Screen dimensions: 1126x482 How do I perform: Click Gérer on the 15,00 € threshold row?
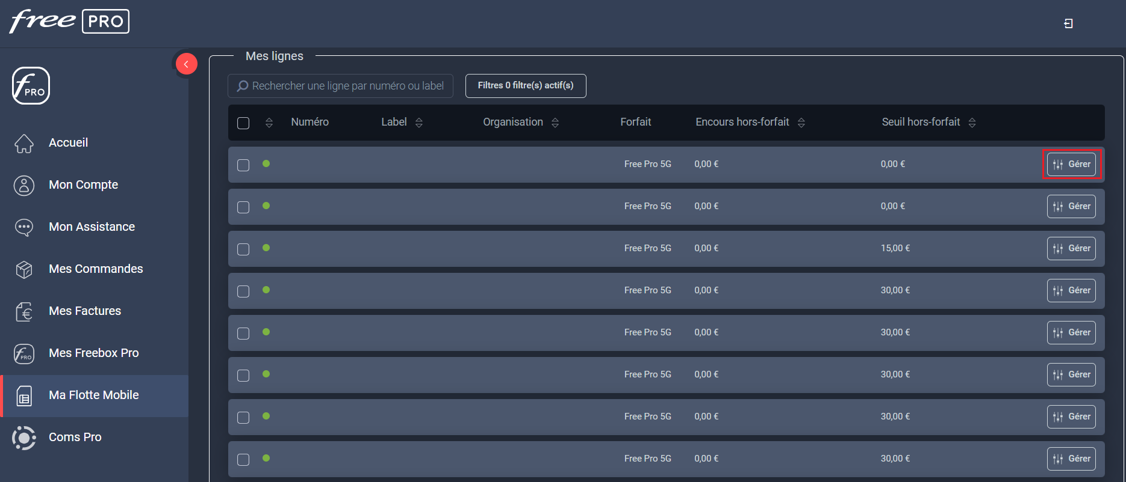pyautogui.click(x=1071, y=248)
